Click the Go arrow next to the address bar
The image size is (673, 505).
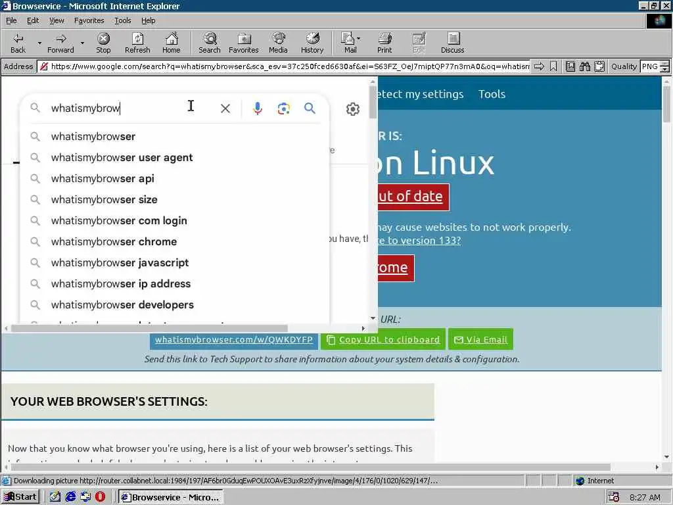pyautogui.click(x=539, y=66)
